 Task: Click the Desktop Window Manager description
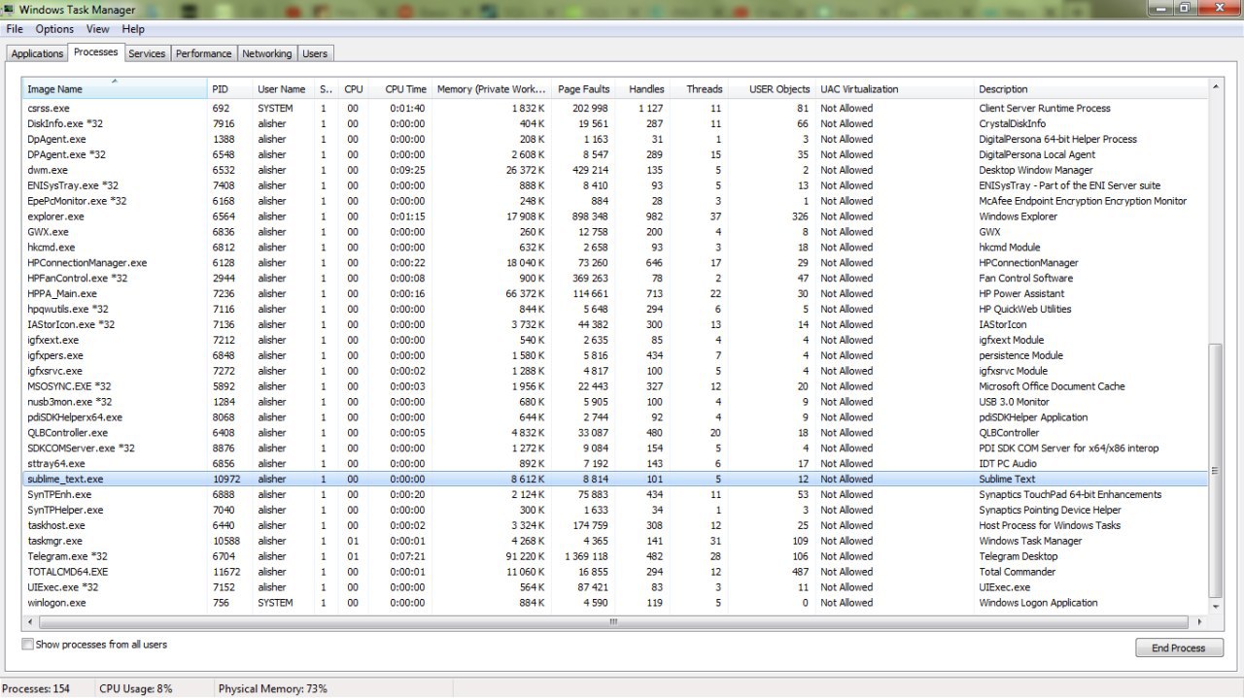[1036, 170]
